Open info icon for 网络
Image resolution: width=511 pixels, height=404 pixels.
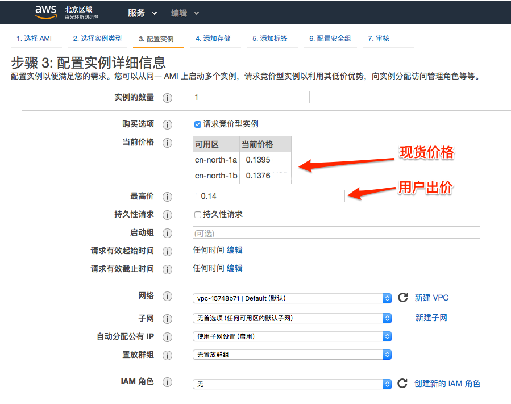(167, 296)
